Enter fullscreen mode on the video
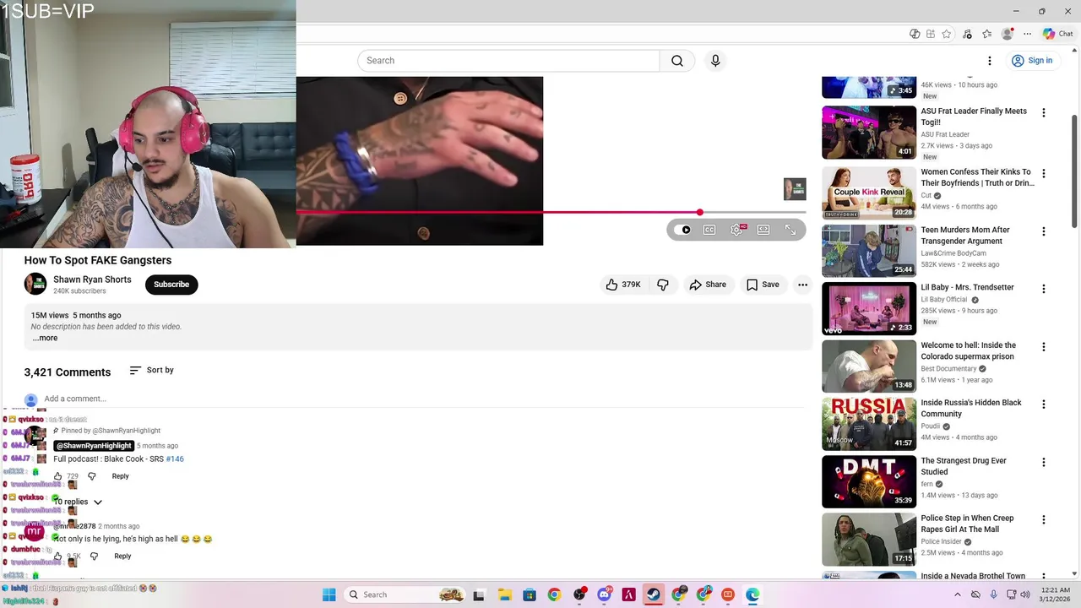 click(x=790, y=230)
